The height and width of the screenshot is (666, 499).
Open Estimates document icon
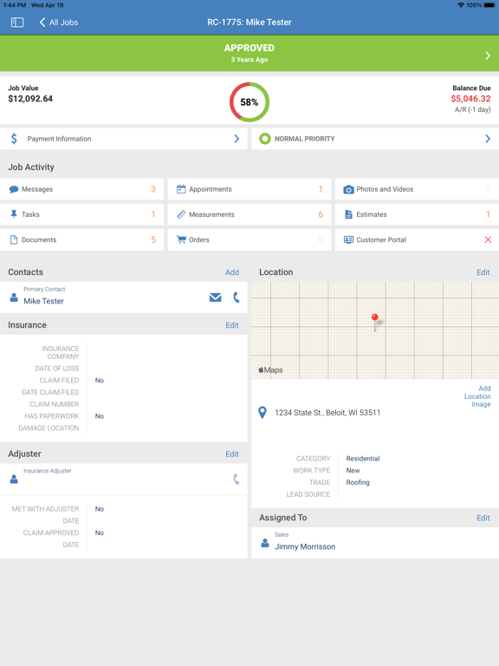[x=348, y=214]
